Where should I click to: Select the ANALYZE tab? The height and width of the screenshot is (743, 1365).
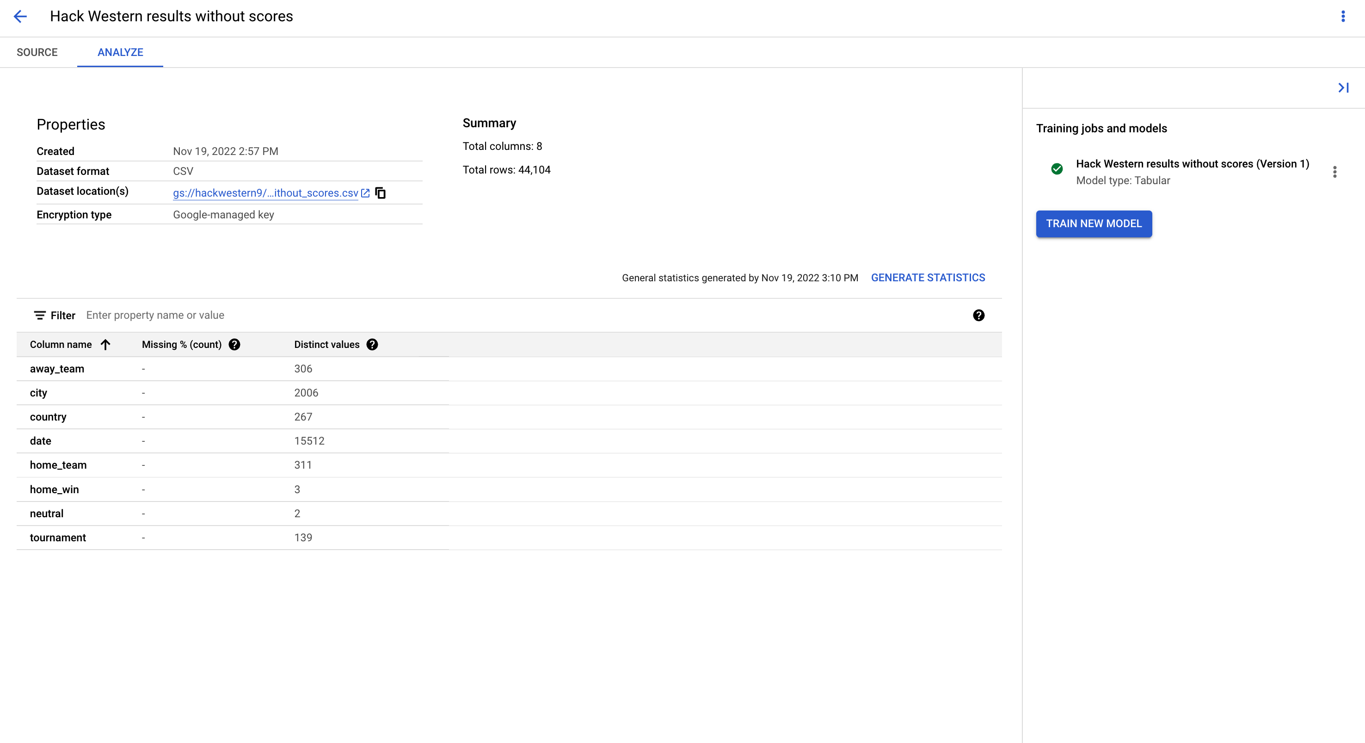[120, 52]
